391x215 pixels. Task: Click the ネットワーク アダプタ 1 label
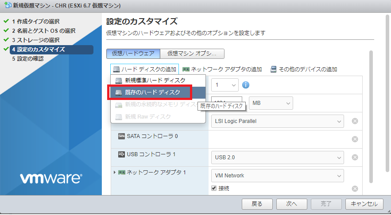click(156, 173)
